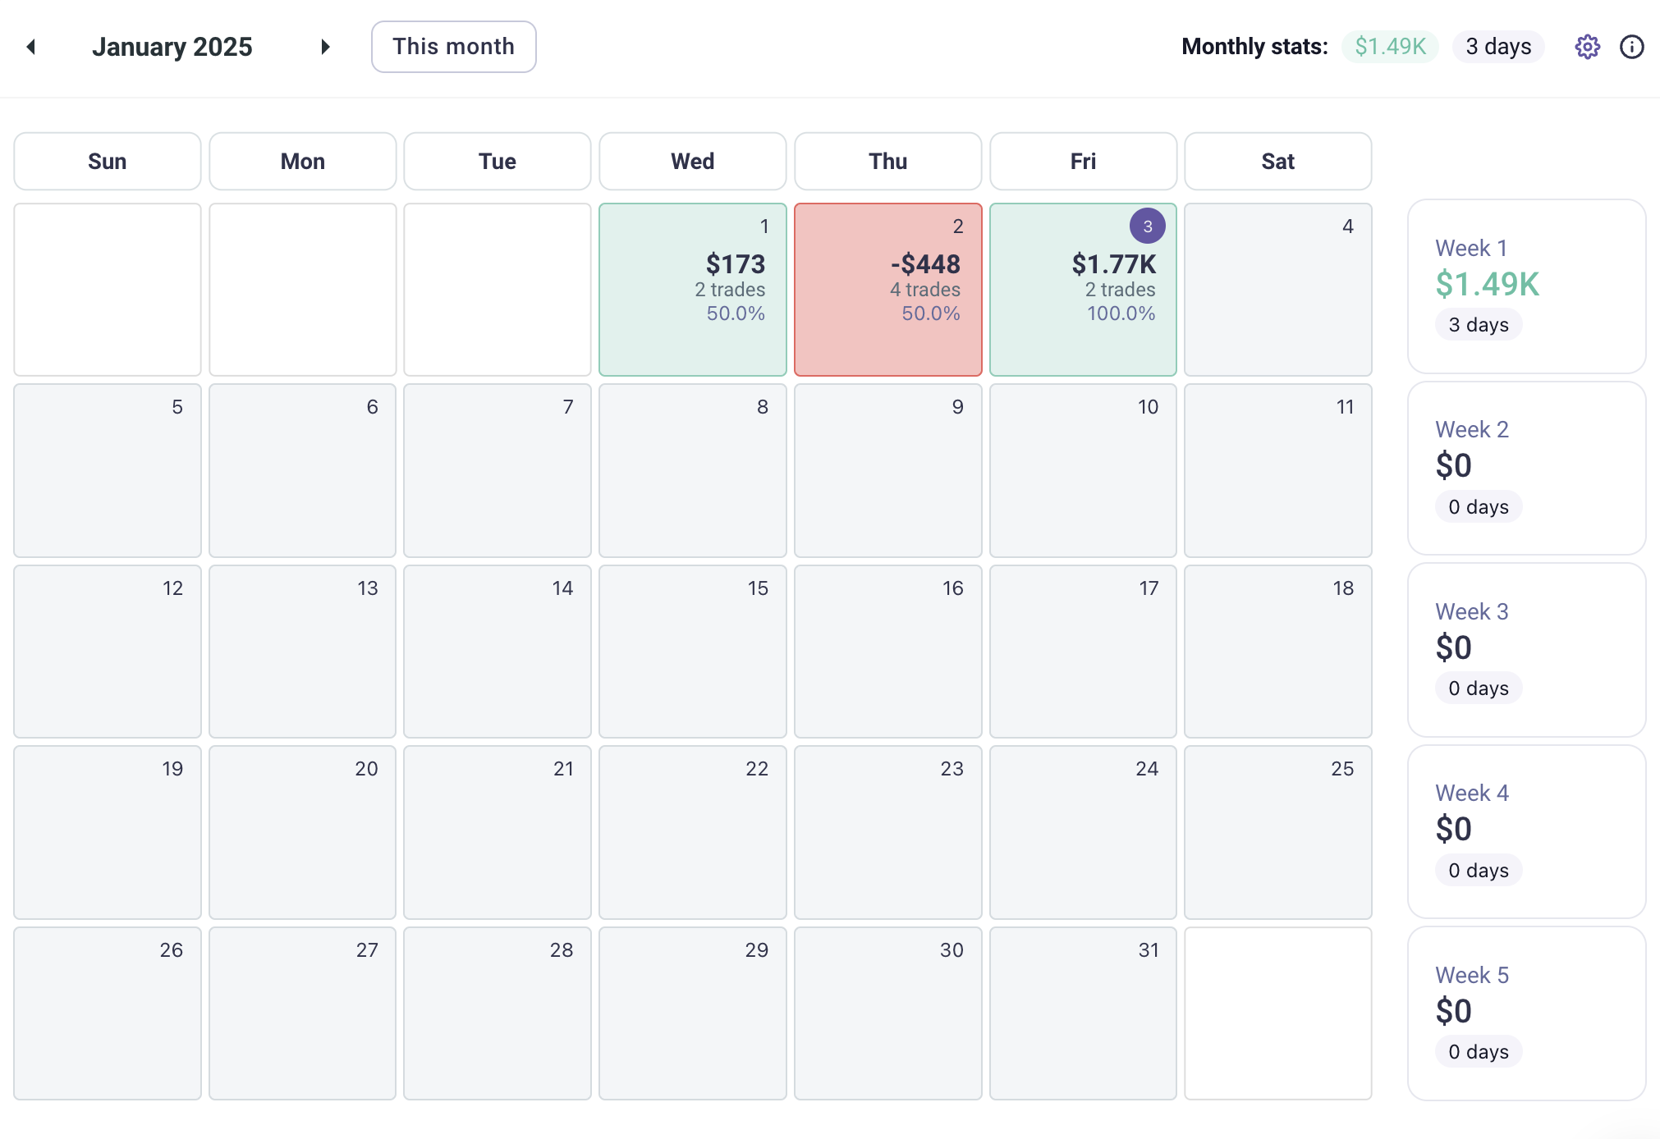Click the January 2025 month title

click(x=172, y=47)
